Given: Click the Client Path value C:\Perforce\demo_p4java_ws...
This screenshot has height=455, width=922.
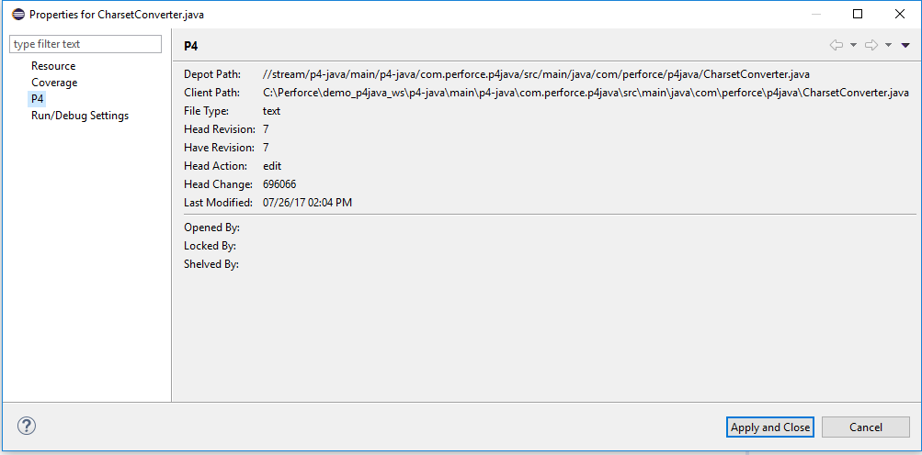Looking at the screenshot, I should tap(586, 92).
